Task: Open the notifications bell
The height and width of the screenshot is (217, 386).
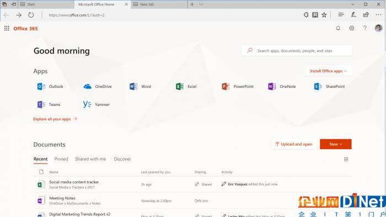Action: pyautogui.click(x=338, y=28)
